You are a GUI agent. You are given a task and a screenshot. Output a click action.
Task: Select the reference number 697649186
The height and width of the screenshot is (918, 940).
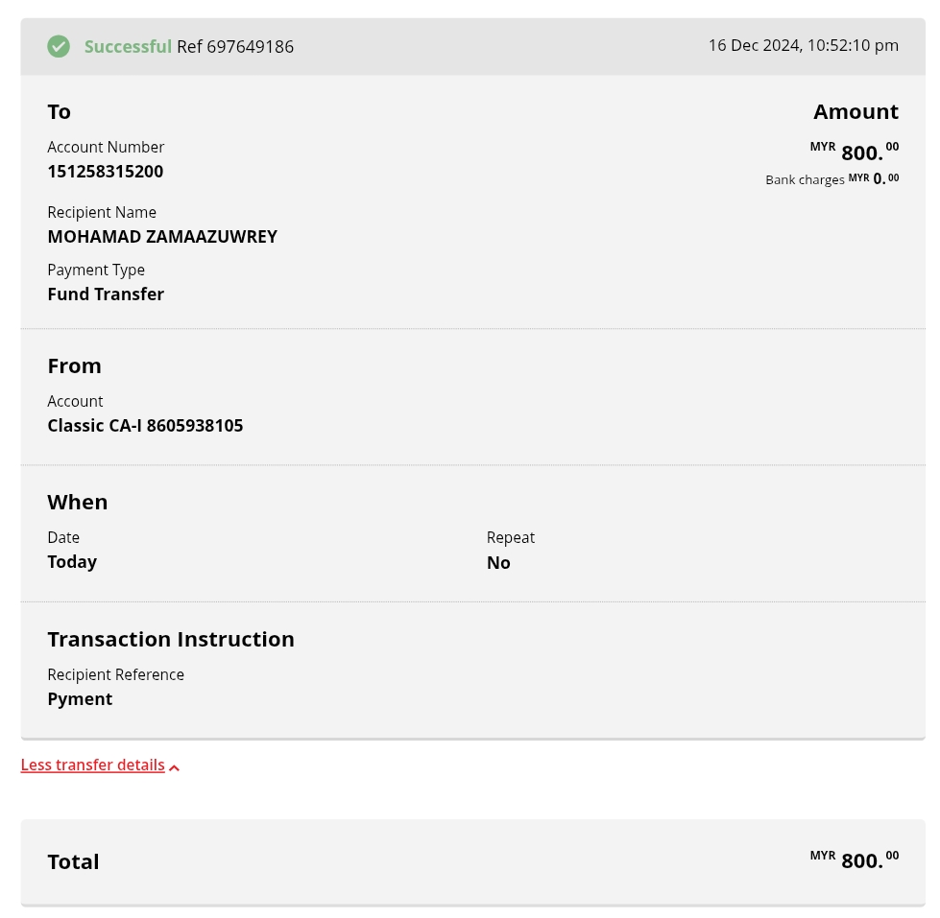click(x=250, y=46)
